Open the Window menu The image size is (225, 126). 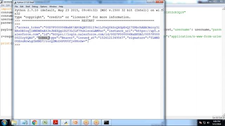[x=53, y=7]
